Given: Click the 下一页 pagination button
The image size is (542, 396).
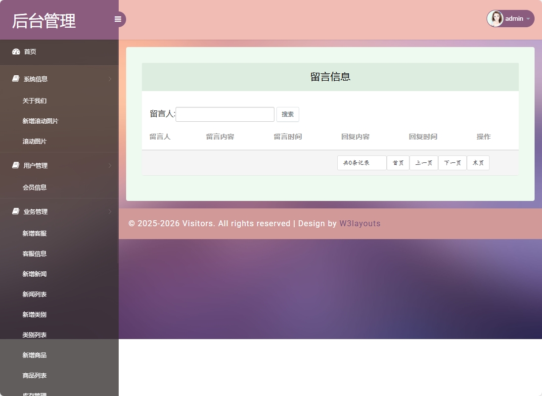Looking at the screenshot, I should pos(452,162).
